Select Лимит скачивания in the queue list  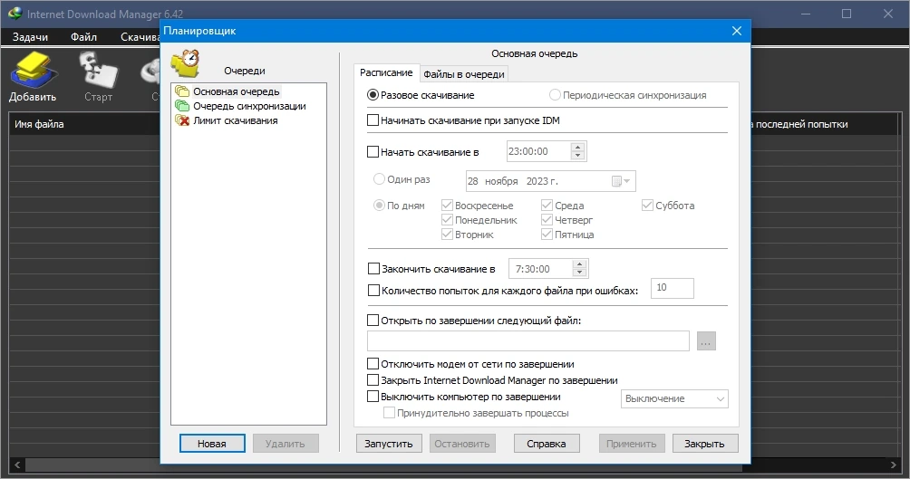tap(235, 120)
